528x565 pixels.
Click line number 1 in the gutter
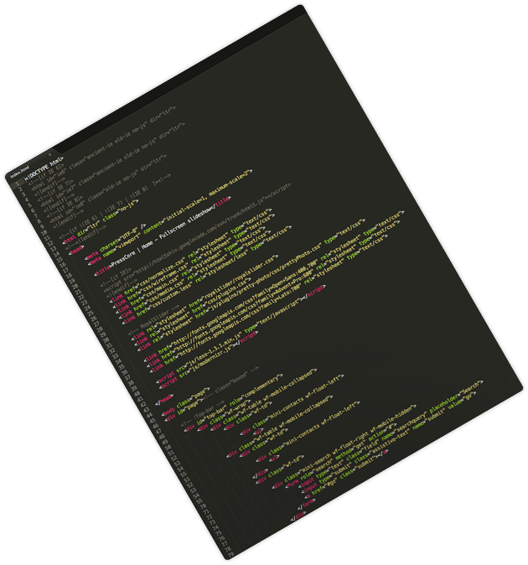coord(16,182)
